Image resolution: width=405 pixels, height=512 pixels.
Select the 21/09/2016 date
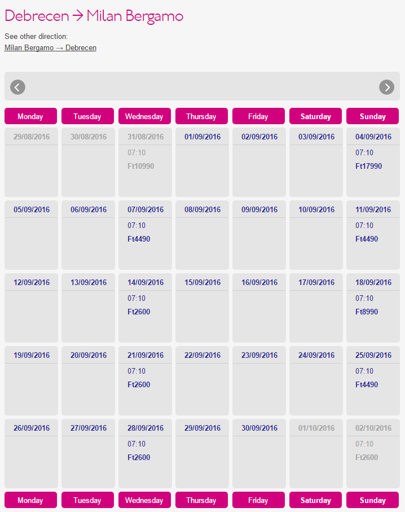pyautogui.click(x=146, y=355)
